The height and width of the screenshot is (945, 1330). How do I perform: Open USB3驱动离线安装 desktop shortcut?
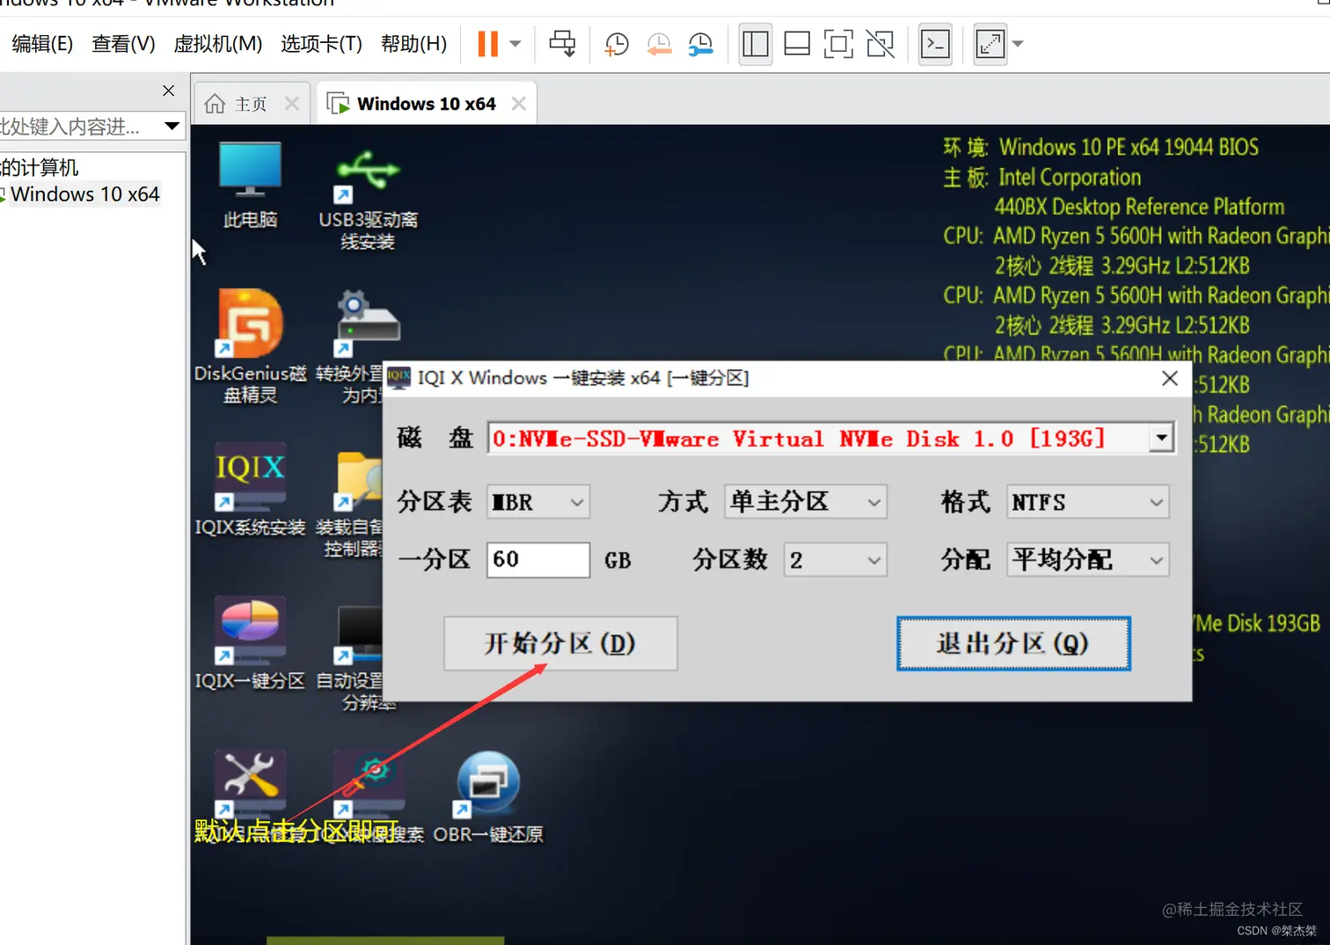[368, 200]
